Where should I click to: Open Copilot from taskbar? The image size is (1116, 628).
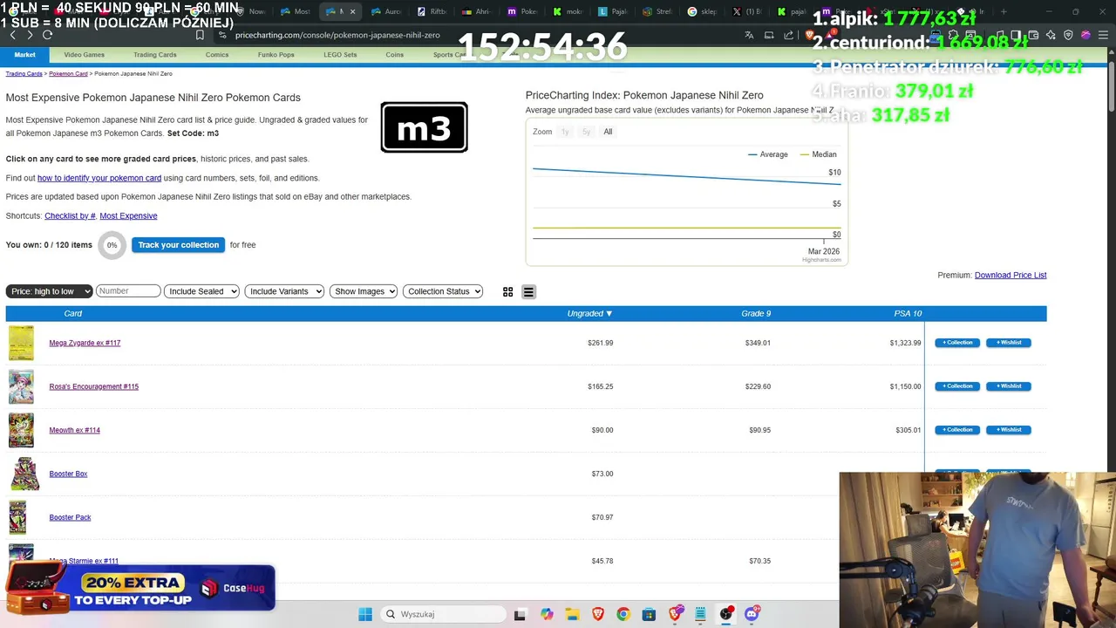[547, 614]
